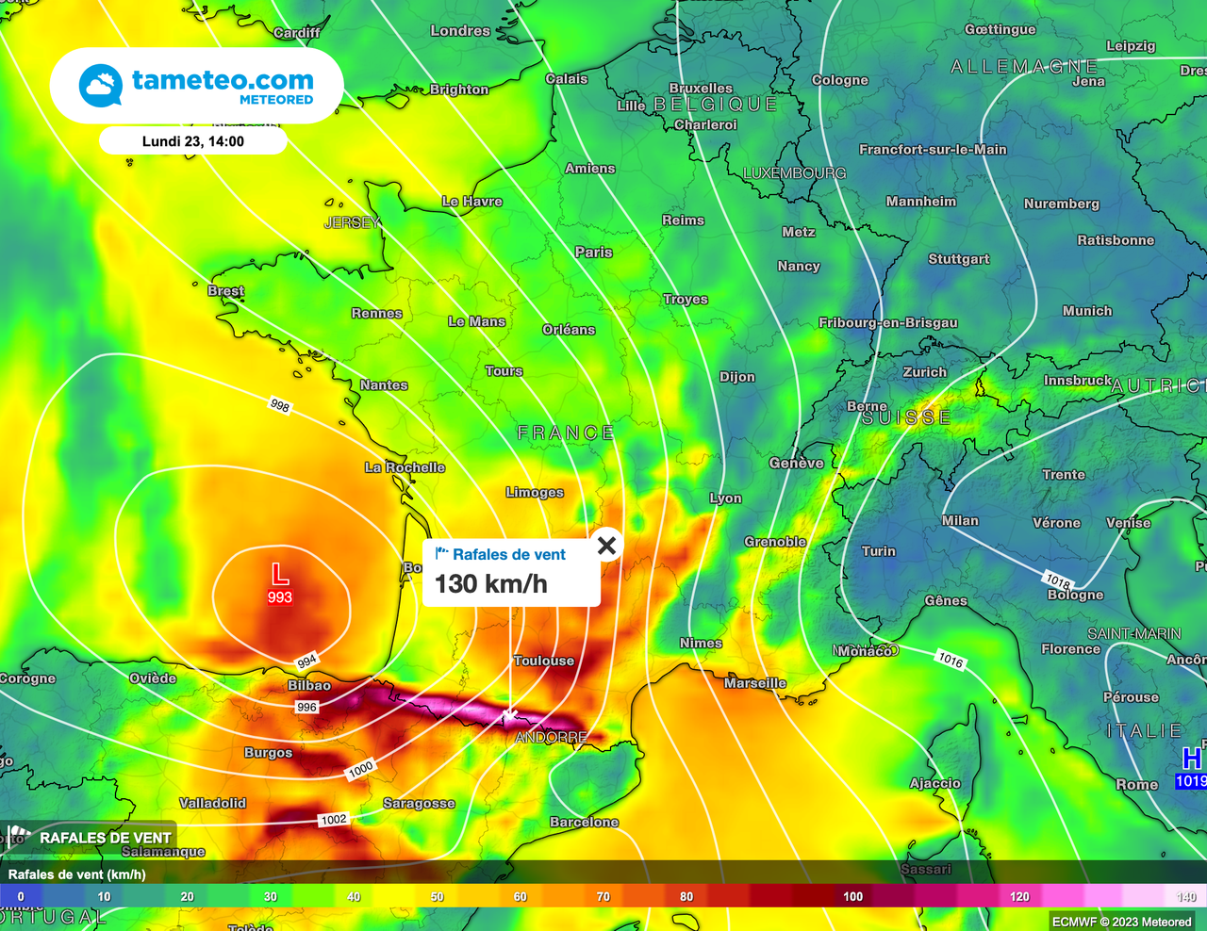Screen dimensions: 1207x931
Task: Click the Genève city label
Action: [797, 464]
